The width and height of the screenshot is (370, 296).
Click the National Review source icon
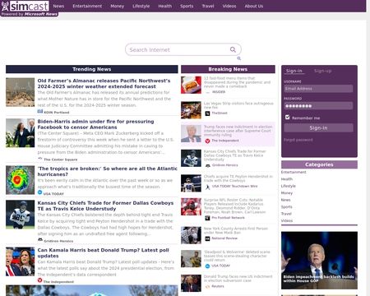pos(207,238)
